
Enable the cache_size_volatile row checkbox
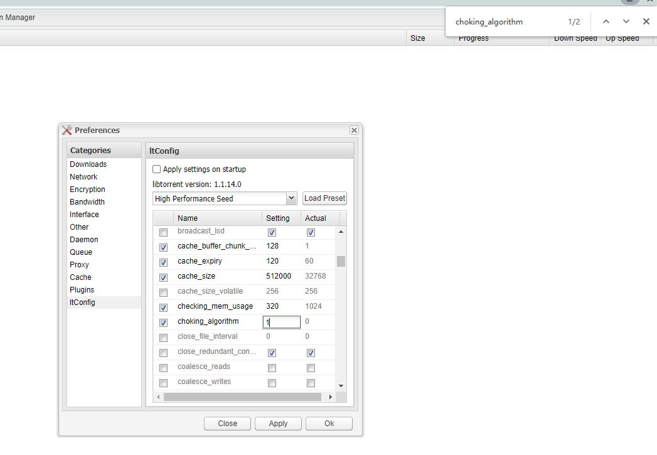pyautogui.click(x=163, y=293)
